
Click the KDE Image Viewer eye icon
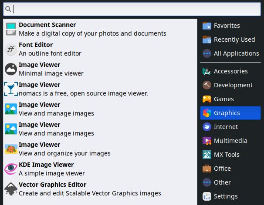[11, 169]
